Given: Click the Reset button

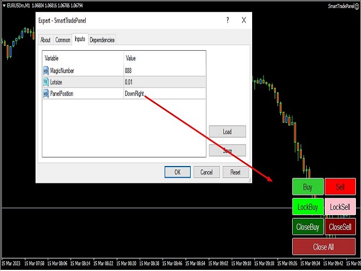Looking at the screenshot, I should click(236, 172).
